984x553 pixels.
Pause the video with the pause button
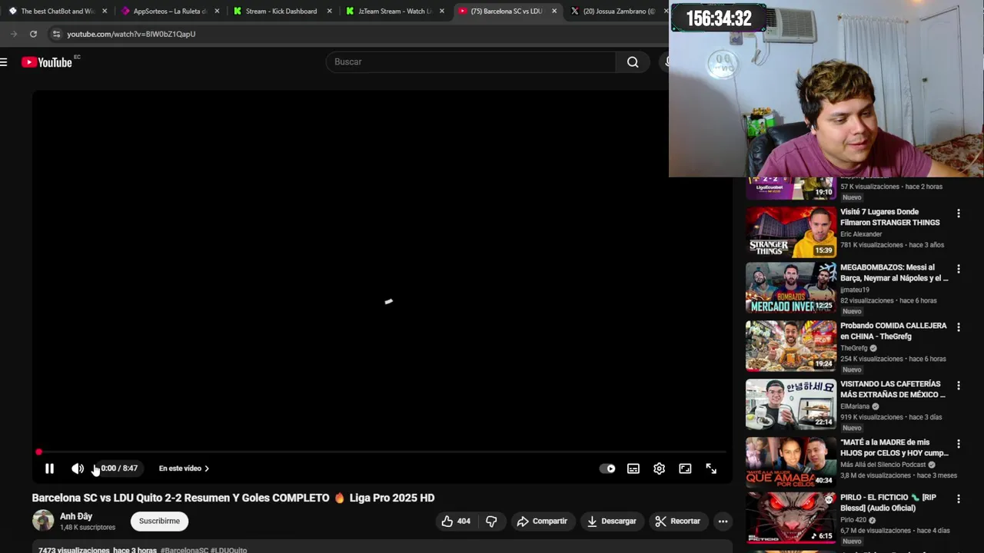tap(49, 469)
